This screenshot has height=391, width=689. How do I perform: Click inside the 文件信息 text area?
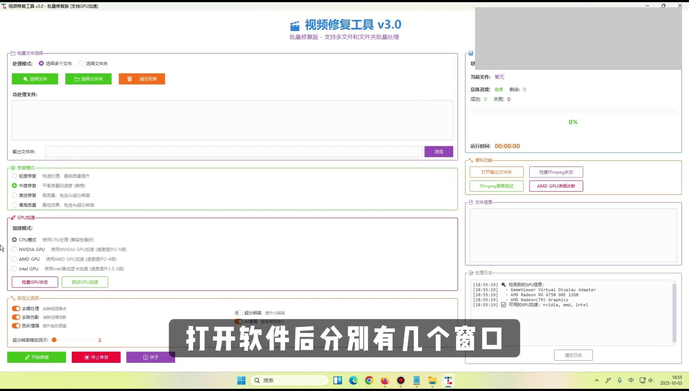click(x=573, y=235)
